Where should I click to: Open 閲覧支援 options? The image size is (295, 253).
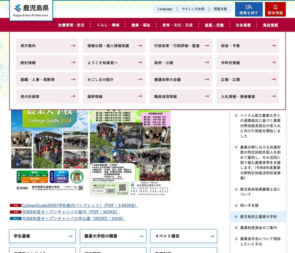[220, 9]
